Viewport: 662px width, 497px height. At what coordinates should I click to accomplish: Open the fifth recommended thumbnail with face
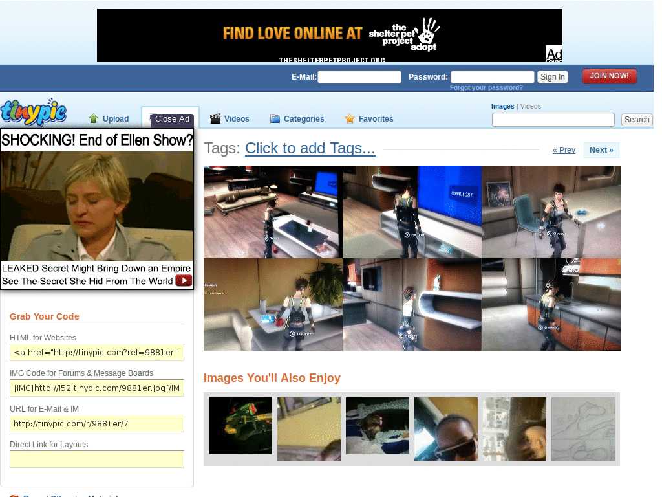[x=514, y=428]
